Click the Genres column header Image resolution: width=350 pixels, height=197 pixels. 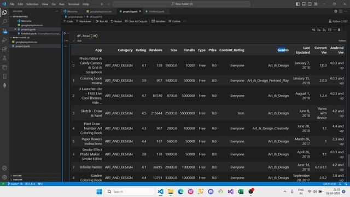(283, 50)
